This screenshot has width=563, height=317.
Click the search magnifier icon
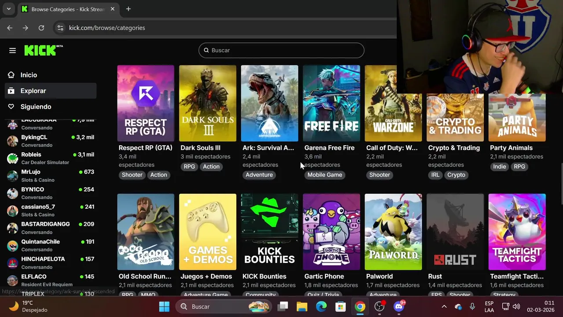(x=206, y=50)
